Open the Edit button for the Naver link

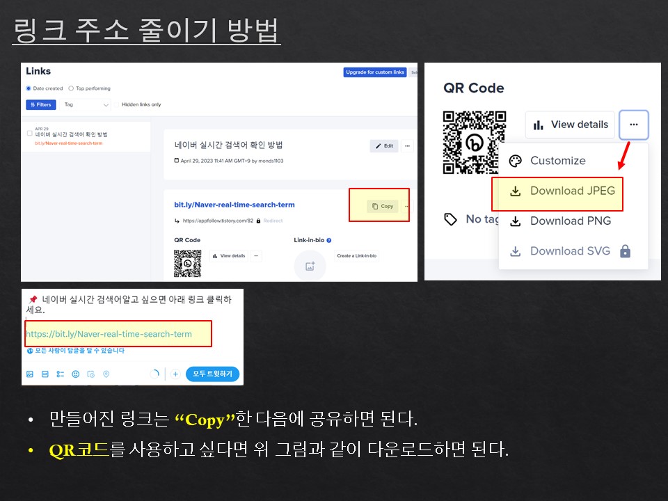384,145
